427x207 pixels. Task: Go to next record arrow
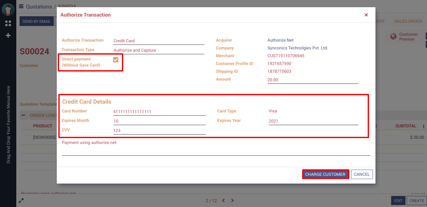(232, 201)
